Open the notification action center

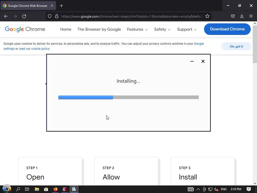click(249, 189)
